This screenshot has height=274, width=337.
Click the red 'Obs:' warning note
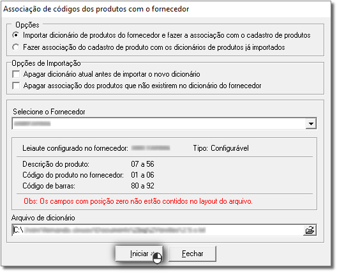pos(138,201)
